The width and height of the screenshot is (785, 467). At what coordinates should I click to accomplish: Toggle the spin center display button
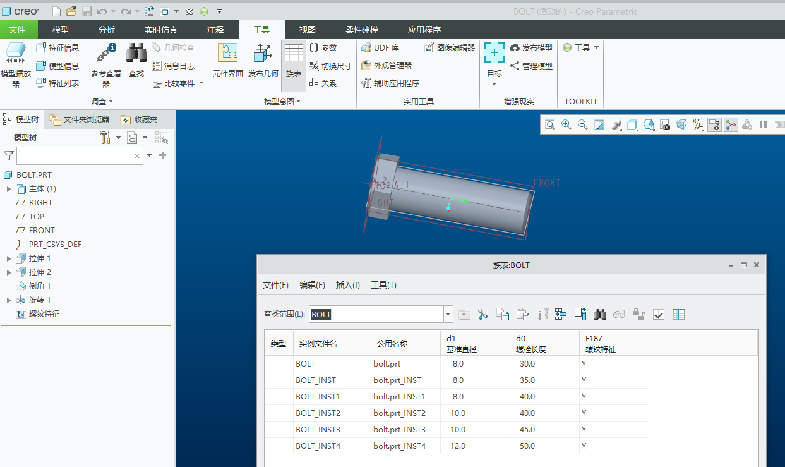[731, 125]
